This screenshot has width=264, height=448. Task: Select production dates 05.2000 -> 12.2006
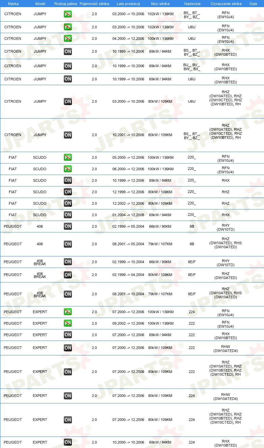(x=128, y=157)
